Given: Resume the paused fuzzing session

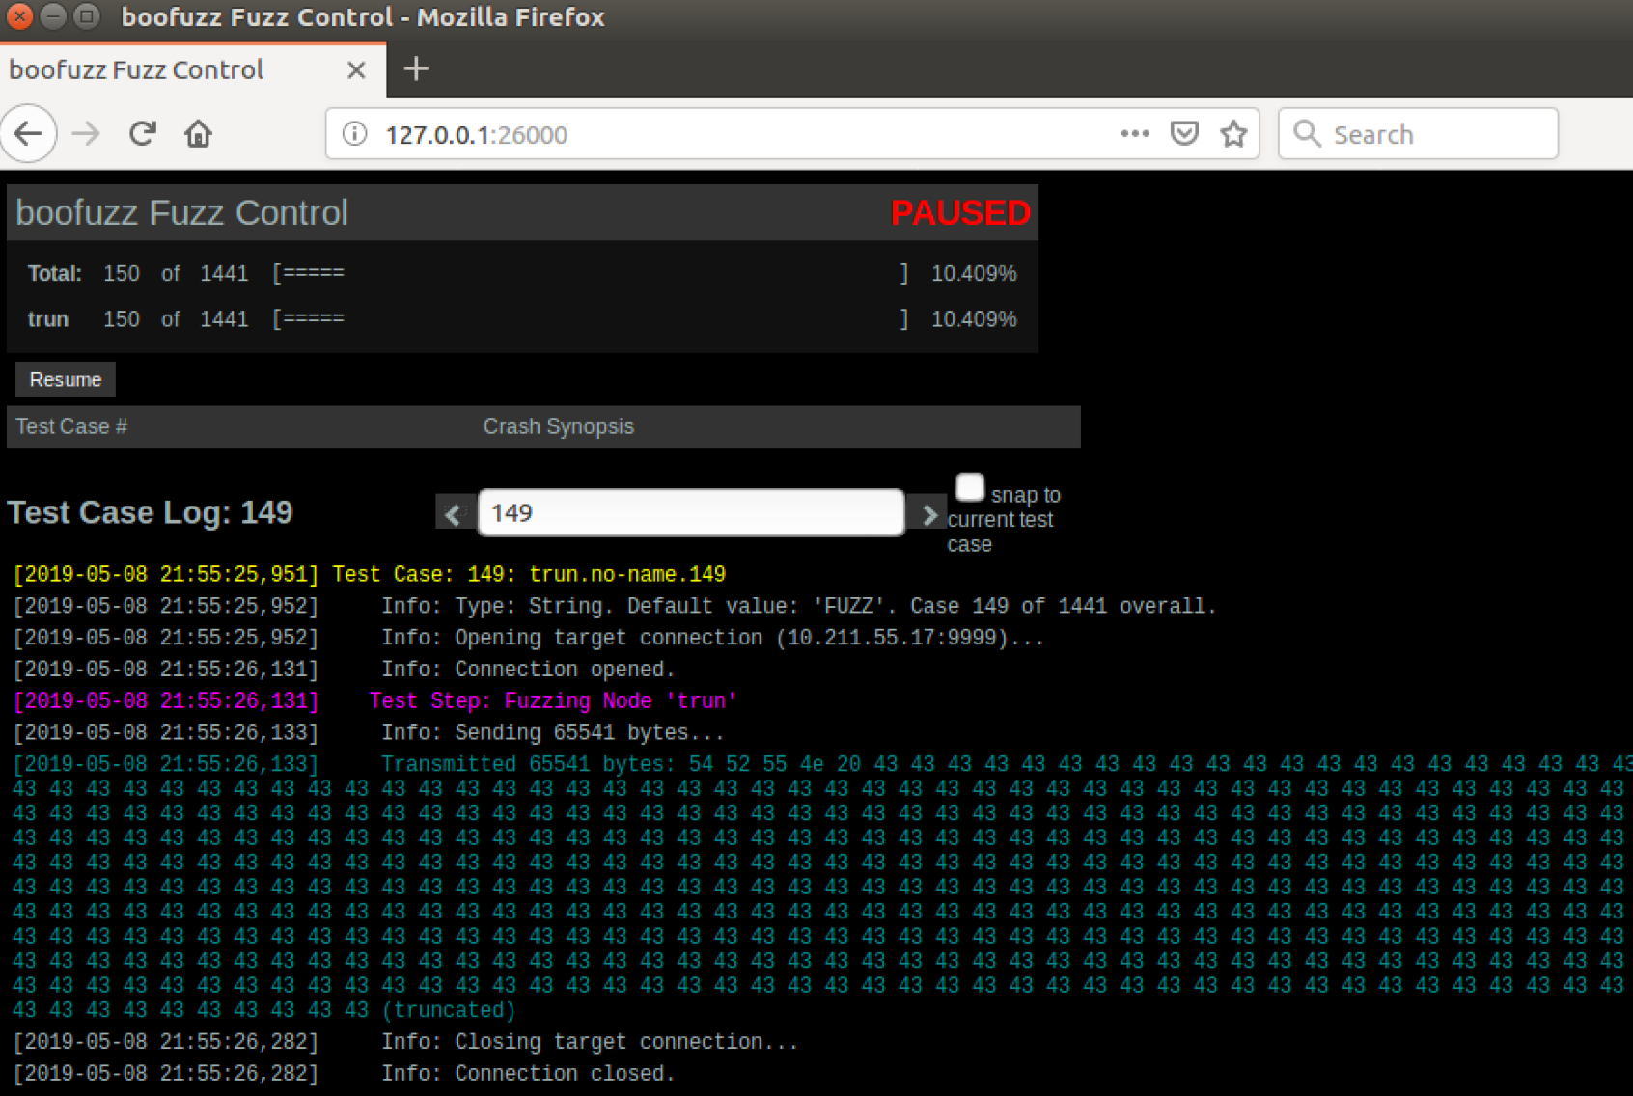Looking at the screenshot, I should pos(66,379).
